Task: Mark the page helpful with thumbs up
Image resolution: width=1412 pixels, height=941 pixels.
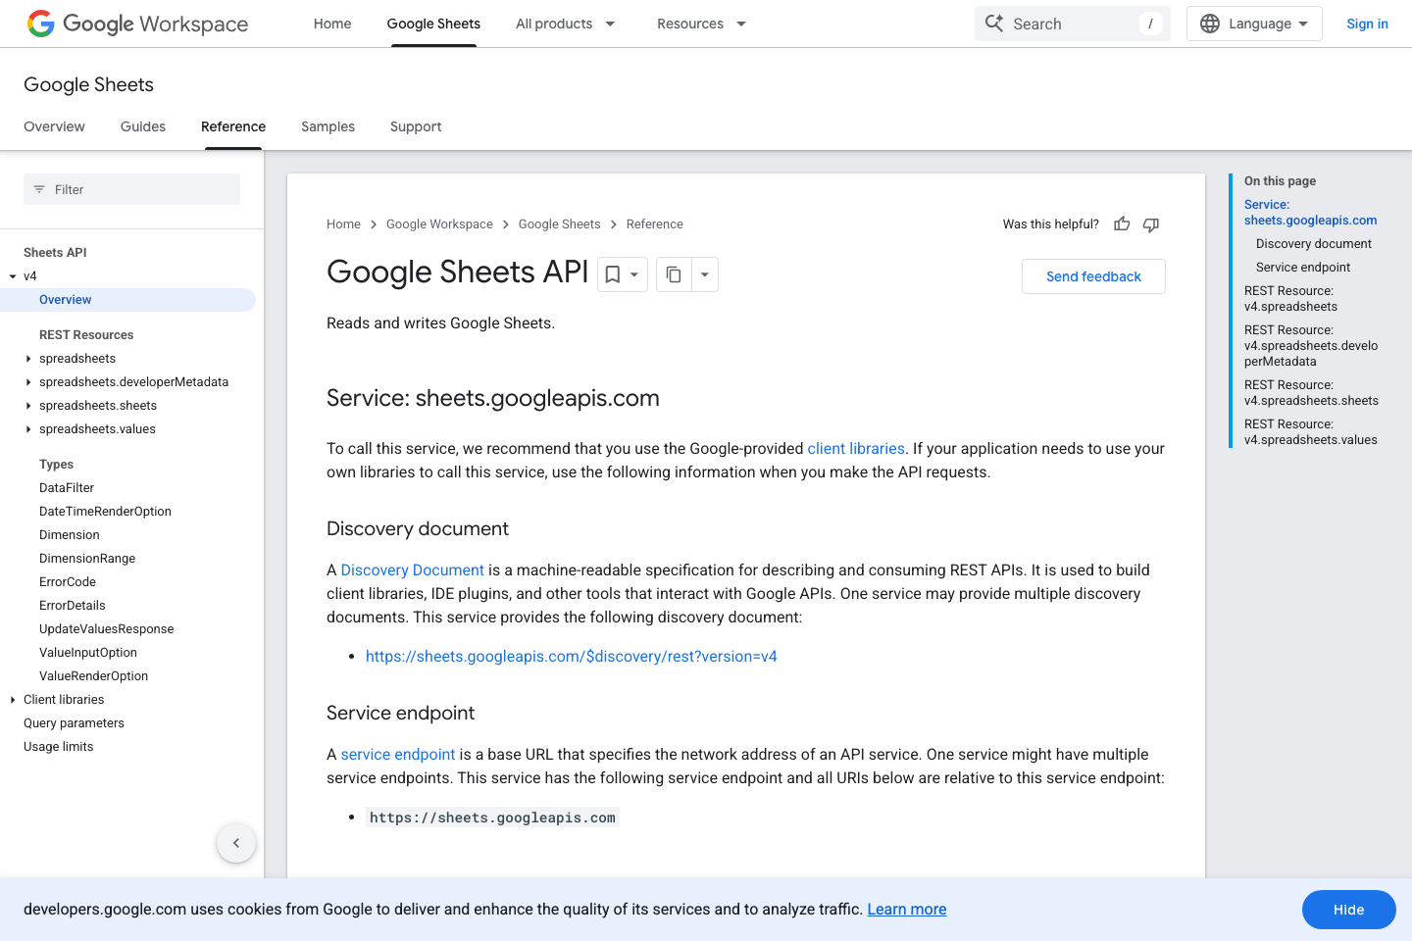Action: (x=1121, y=224)
